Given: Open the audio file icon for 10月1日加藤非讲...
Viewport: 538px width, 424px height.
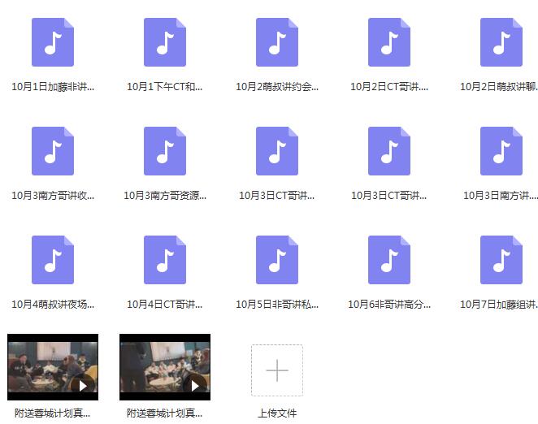Looking at the screenshot, I should coord(53,42).
